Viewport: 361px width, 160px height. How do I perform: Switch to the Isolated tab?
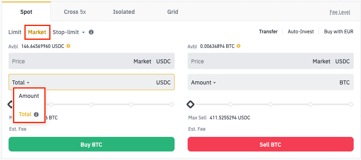tap(124, 12)
